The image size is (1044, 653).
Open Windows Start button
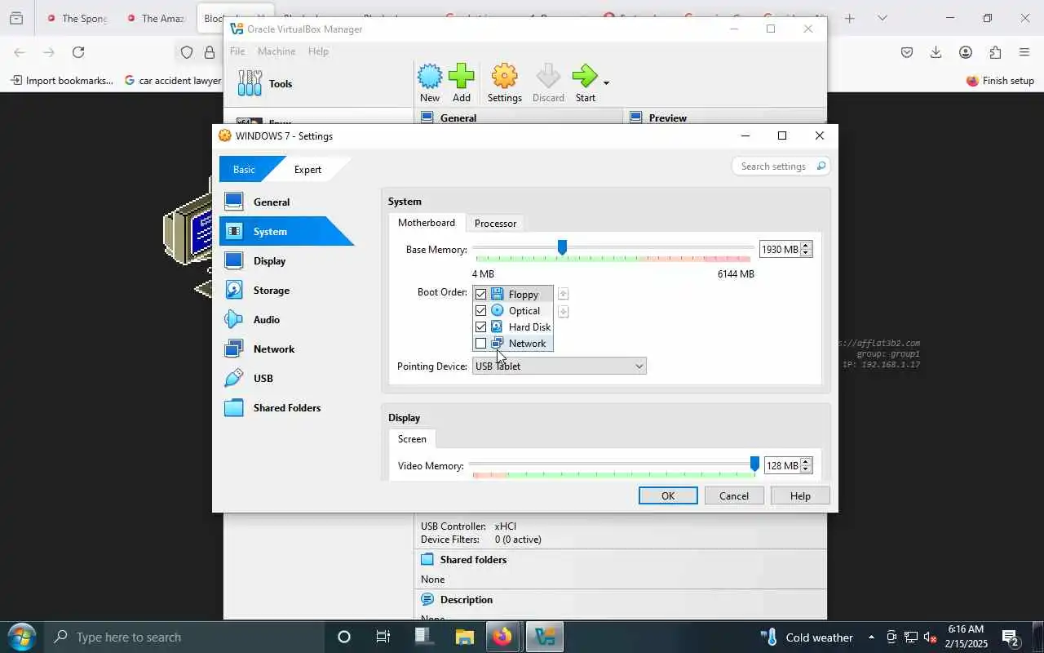click(21, 637)
